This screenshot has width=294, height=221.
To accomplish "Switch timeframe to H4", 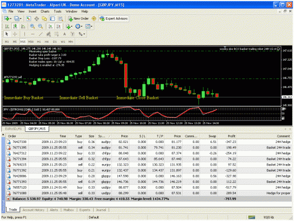I will click(47, 41).
